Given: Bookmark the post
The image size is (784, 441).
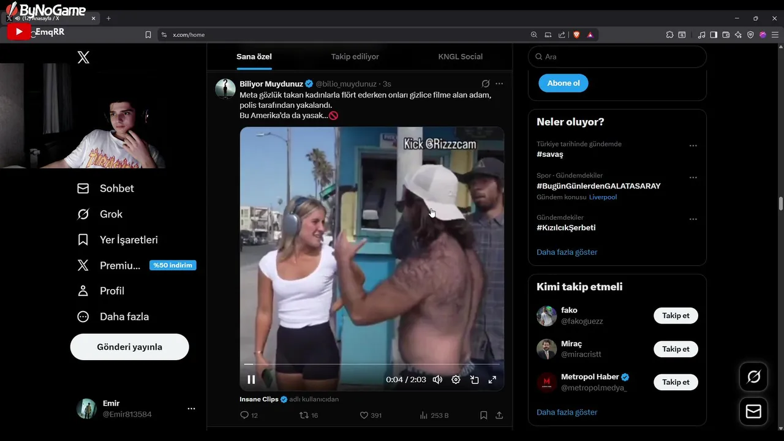Looking at the screenshot, I should click(x=483, y=415).
